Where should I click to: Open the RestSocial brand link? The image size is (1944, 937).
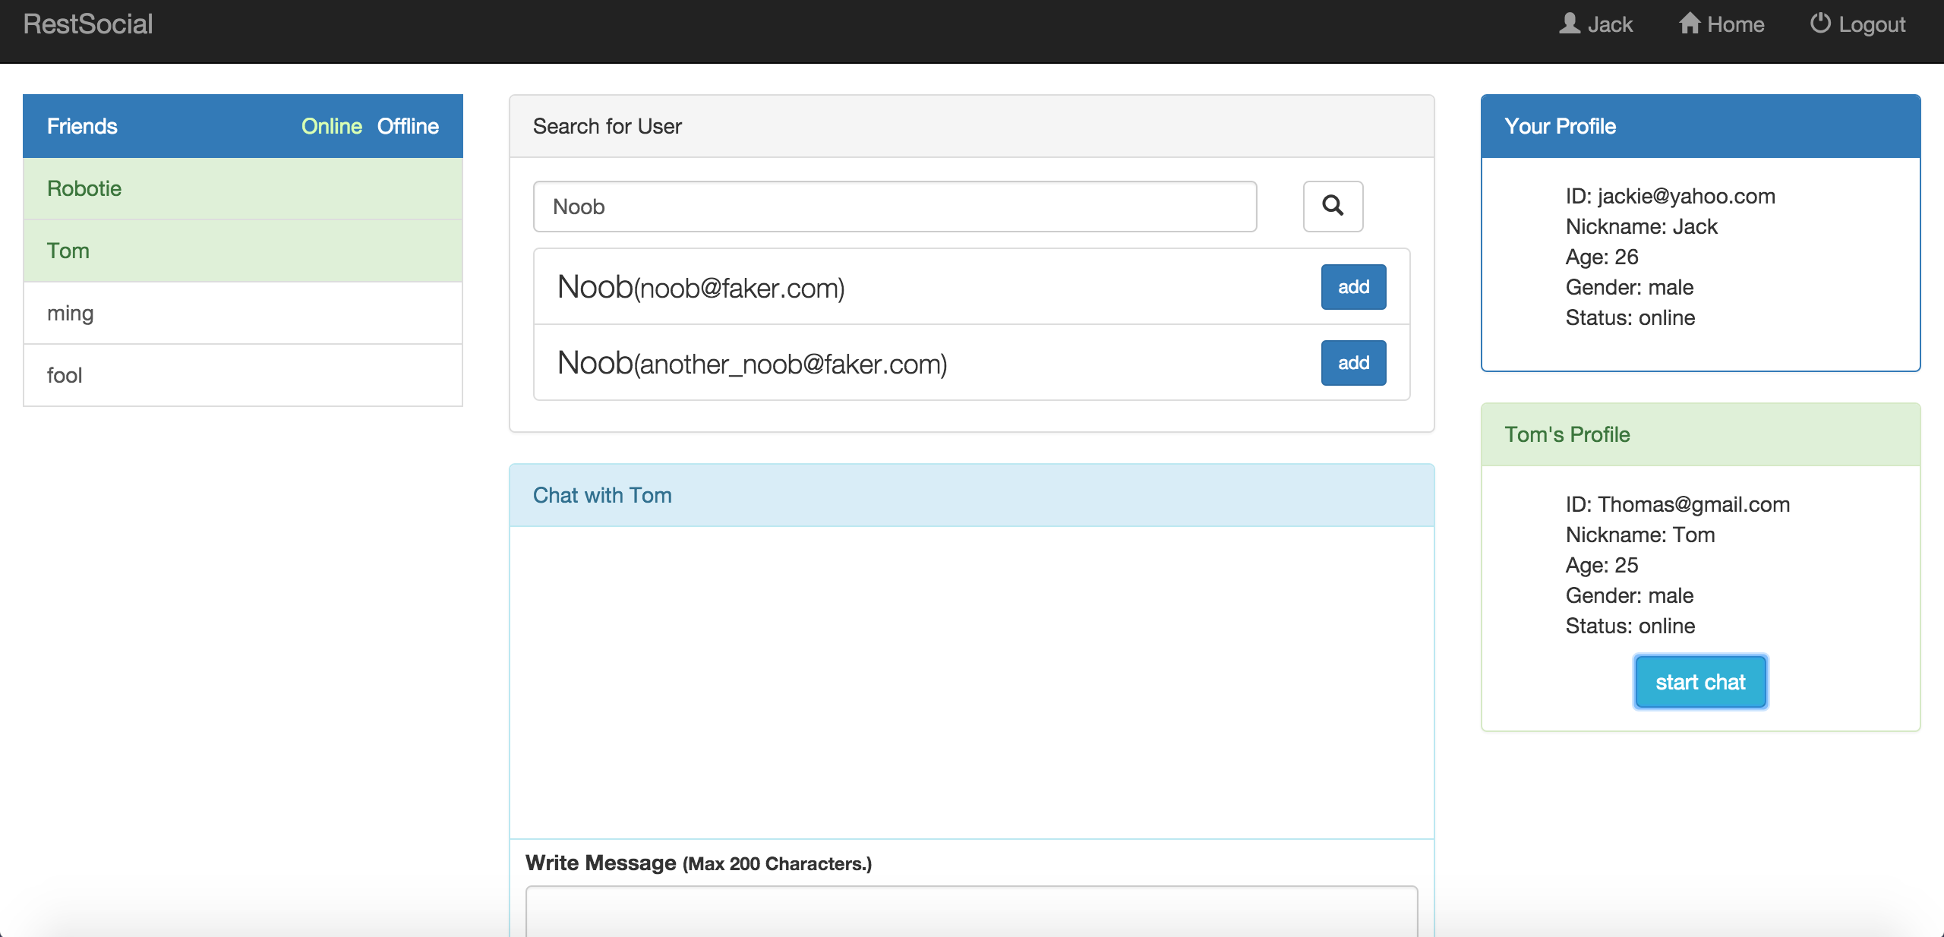(88, 24)
